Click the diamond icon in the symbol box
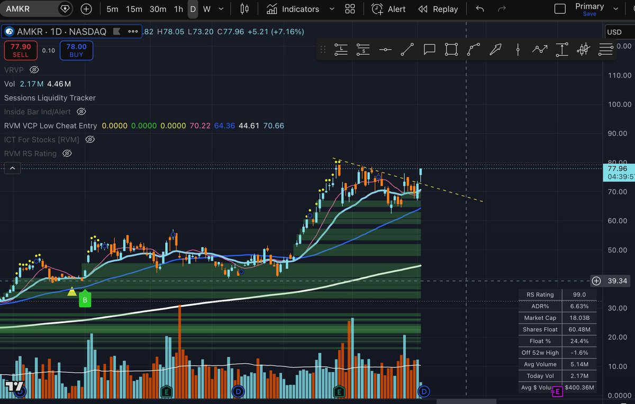Viewport: 635px width, 404px height. (x=65, y=9)
